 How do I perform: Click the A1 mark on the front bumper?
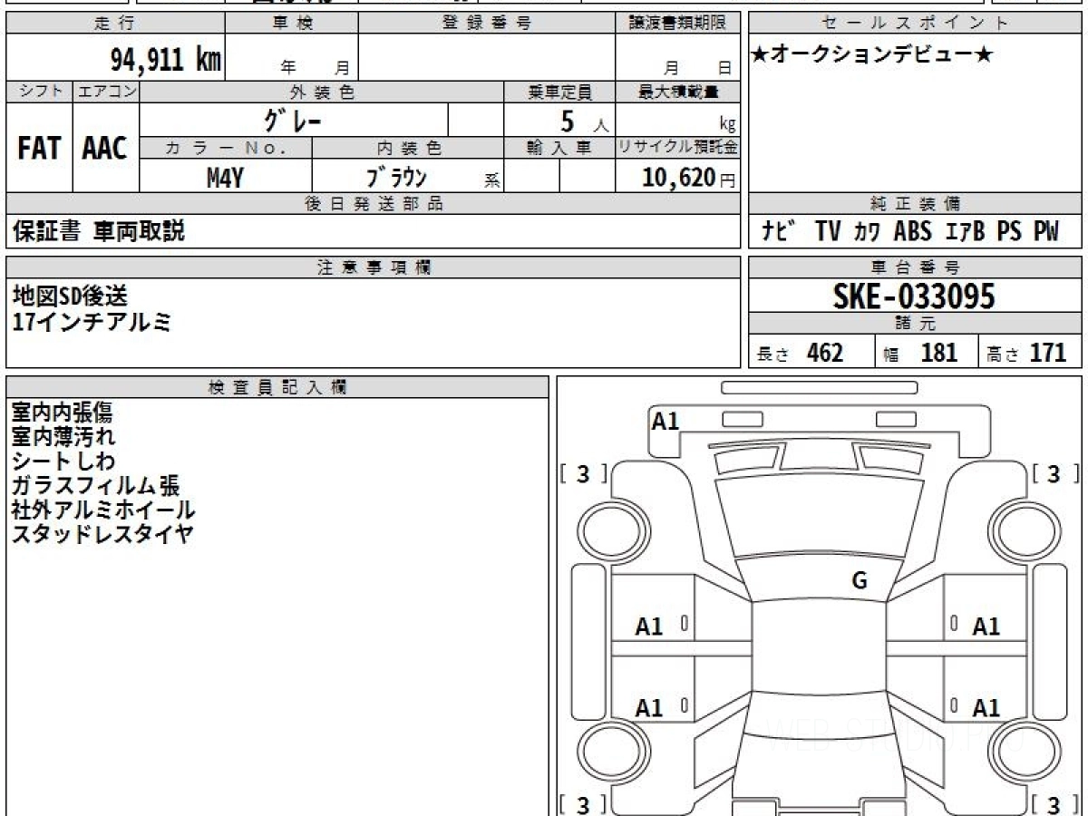[665, 421]
